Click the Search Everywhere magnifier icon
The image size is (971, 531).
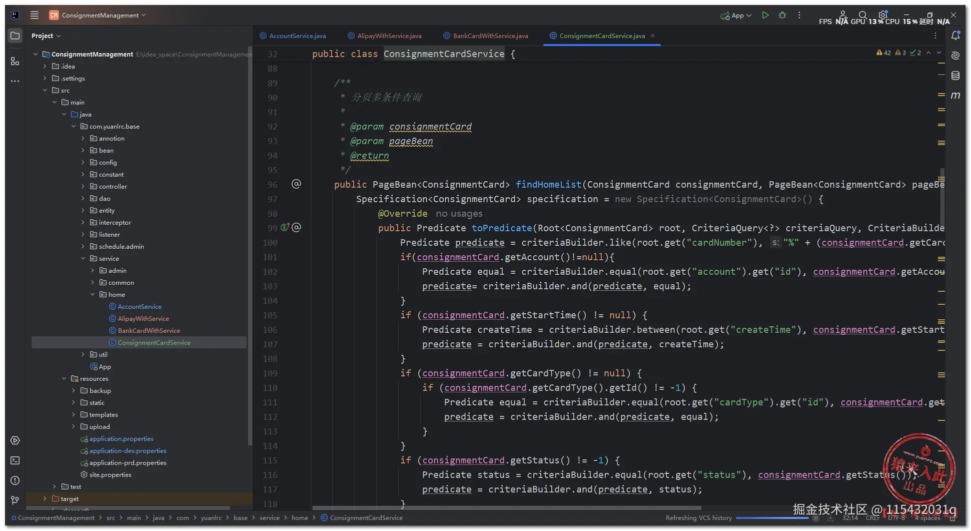(x=863, y=15)
